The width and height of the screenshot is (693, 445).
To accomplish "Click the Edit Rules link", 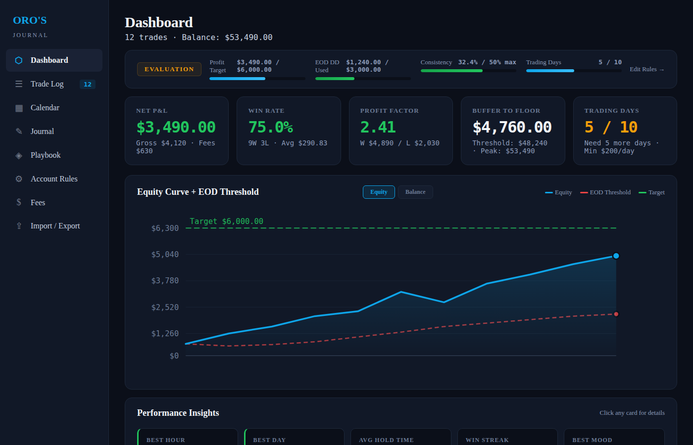I will [646, 69].
